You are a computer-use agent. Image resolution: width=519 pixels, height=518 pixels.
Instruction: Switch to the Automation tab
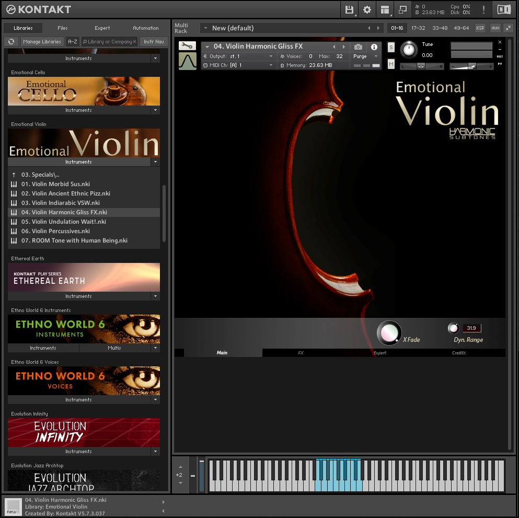[x=146, y=28]
